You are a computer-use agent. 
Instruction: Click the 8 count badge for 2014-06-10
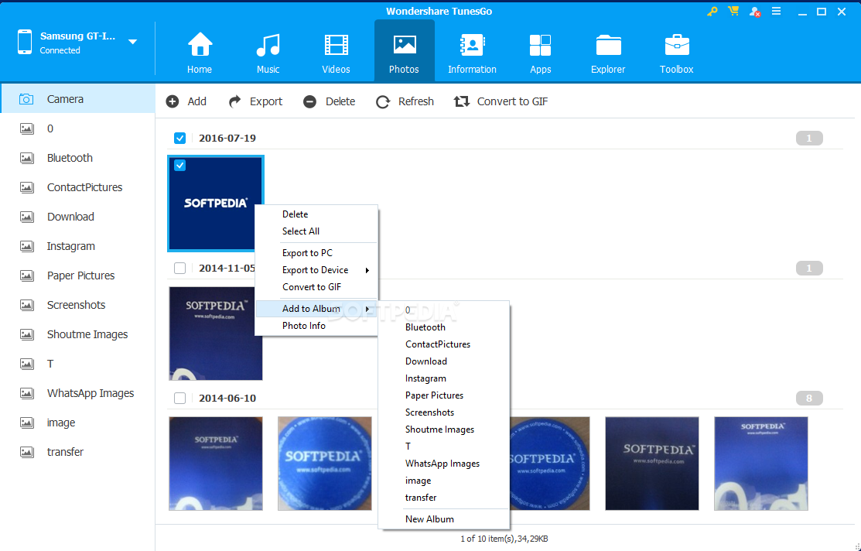(x=809, y=399)
